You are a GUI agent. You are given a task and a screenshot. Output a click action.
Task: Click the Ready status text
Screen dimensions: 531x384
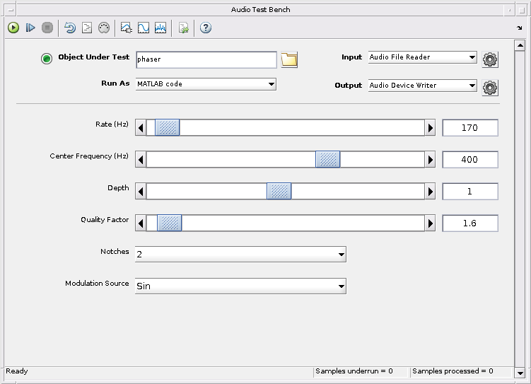point(17,371)
